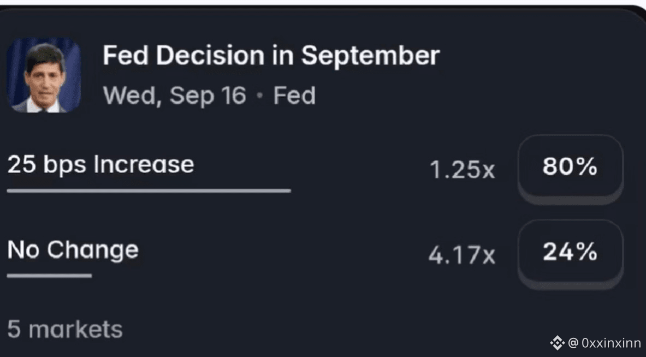Expand the 5 markets list
646x357 pixels.
(64, 329)
